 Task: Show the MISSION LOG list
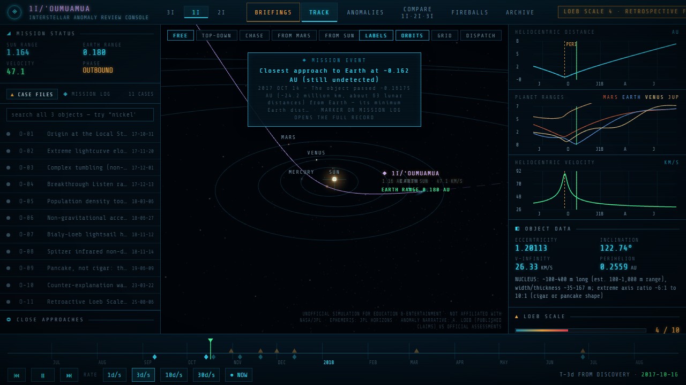point(87,94)
